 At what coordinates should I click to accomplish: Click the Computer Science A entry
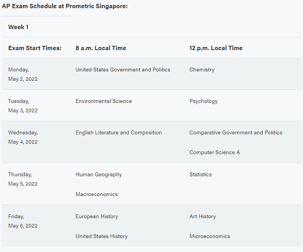tap(215, 152)
